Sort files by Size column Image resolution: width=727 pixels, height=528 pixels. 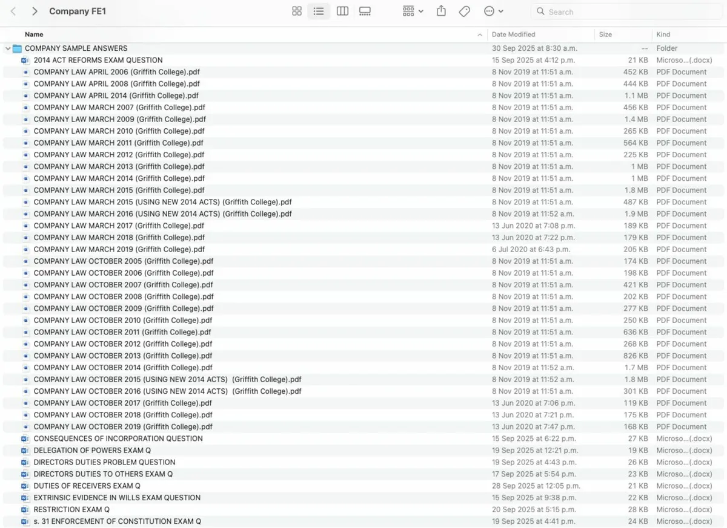click(x=605, y=34)
